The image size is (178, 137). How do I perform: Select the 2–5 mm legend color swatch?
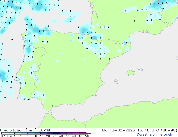click(24, 133)
